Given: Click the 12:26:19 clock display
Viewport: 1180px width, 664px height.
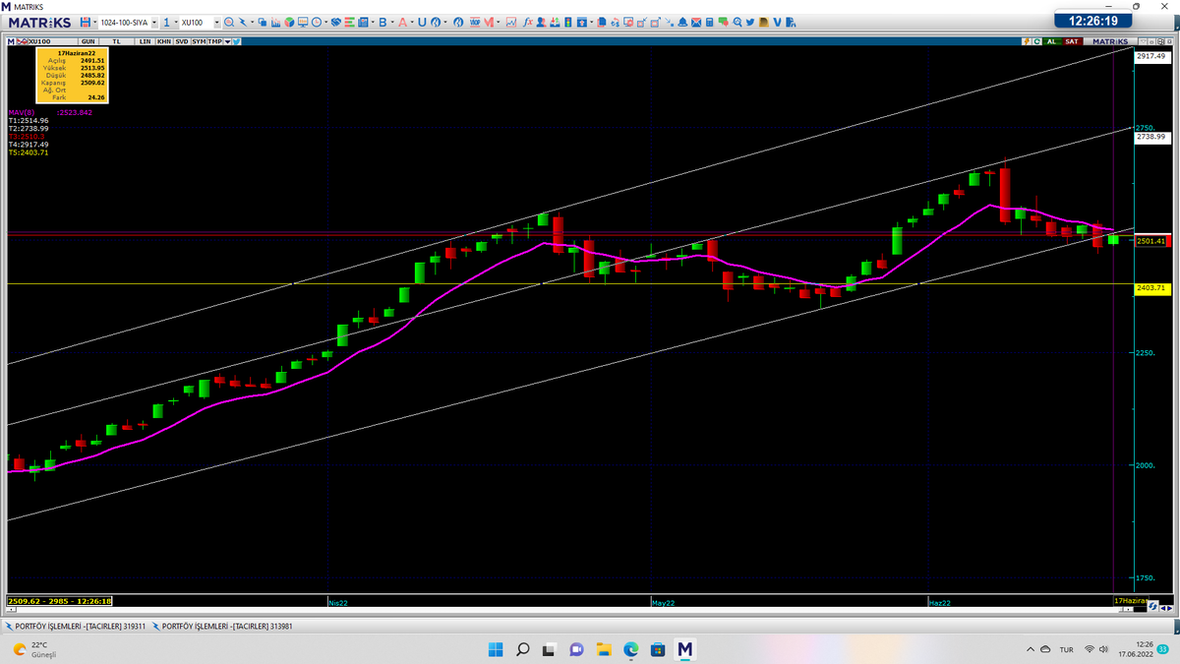Looking at the screenshot, I should pos(1092,22).
